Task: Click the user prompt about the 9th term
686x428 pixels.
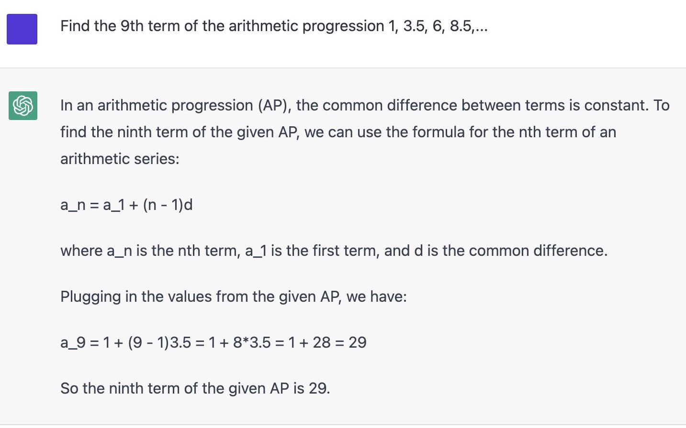Action: point(274,26)
